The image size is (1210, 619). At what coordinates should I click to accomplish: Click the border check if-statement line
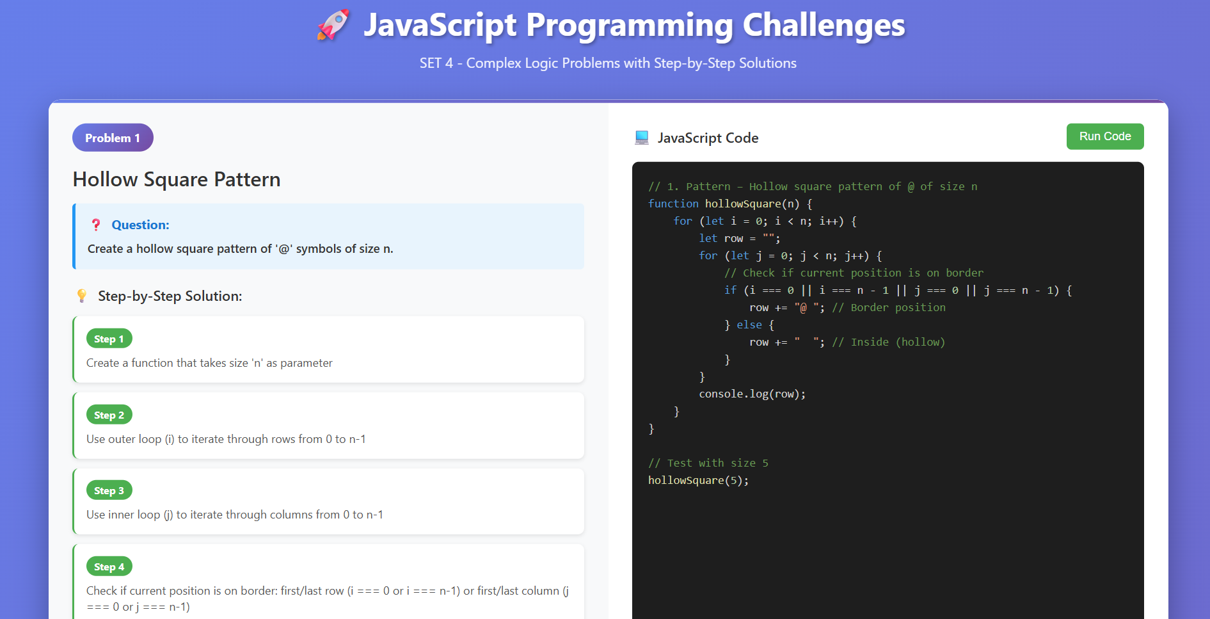pos(897,290)
